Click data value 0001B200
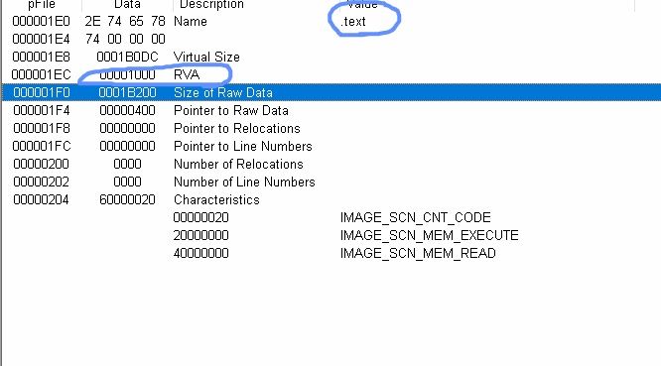 pos(127,92)
